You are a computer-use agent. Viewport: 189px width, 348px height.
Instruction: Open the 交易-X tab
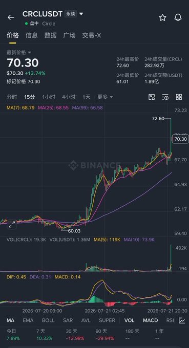92,35
